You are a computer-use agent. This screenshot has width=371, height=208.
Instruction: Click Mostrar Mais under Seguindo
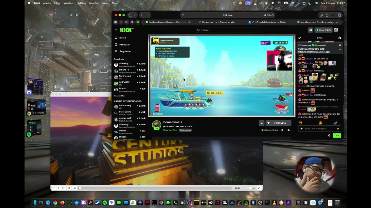(120, 96)
